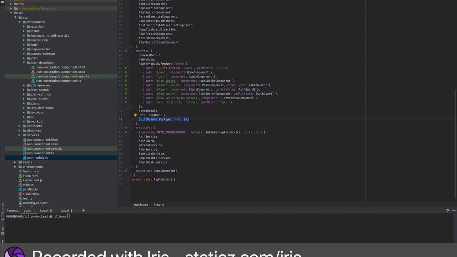This screenshot has width=457, height=257.
Task: Select the plan-sheiko folder
Action: (x=40, y=99)
